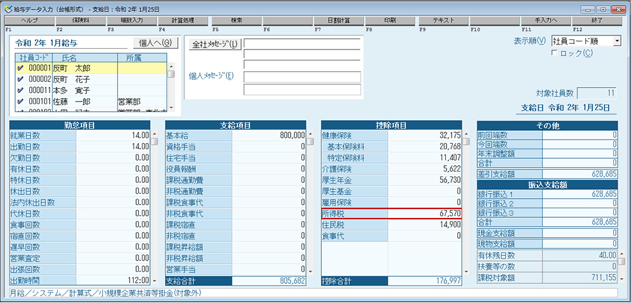
Task: Toggle checkmark for employee 000101
Action: [x=20, y=102]
